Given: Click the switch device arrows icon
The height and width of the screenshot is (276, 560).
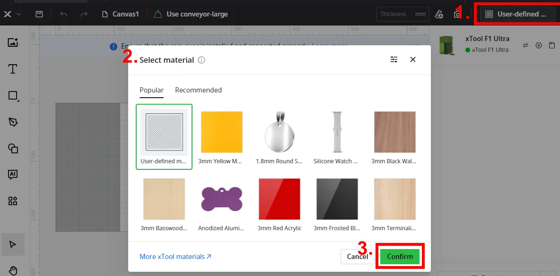Looking at the screenshot, I should [525, 45].
